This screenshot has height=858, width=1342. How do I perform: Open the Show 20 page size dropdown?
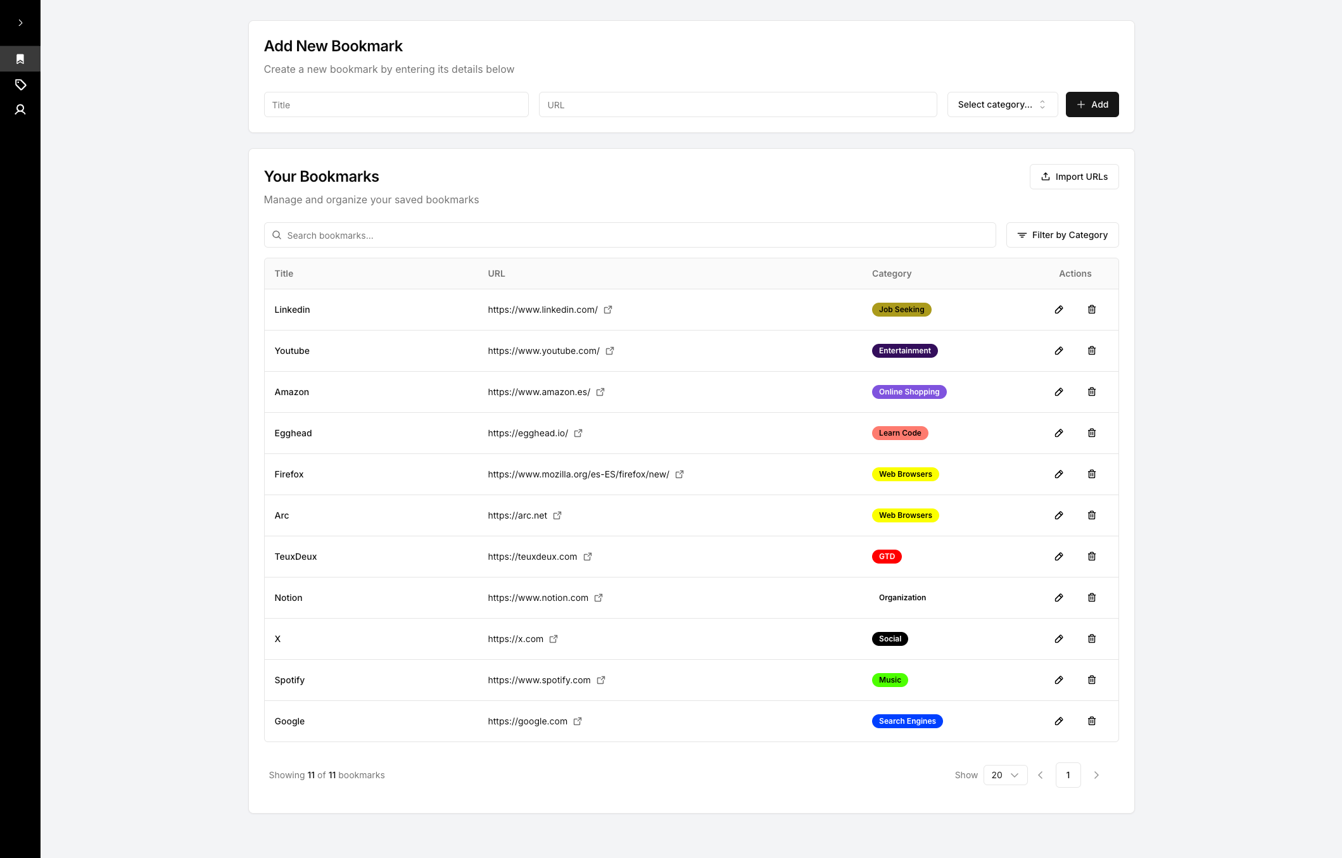coord(1005,774)
